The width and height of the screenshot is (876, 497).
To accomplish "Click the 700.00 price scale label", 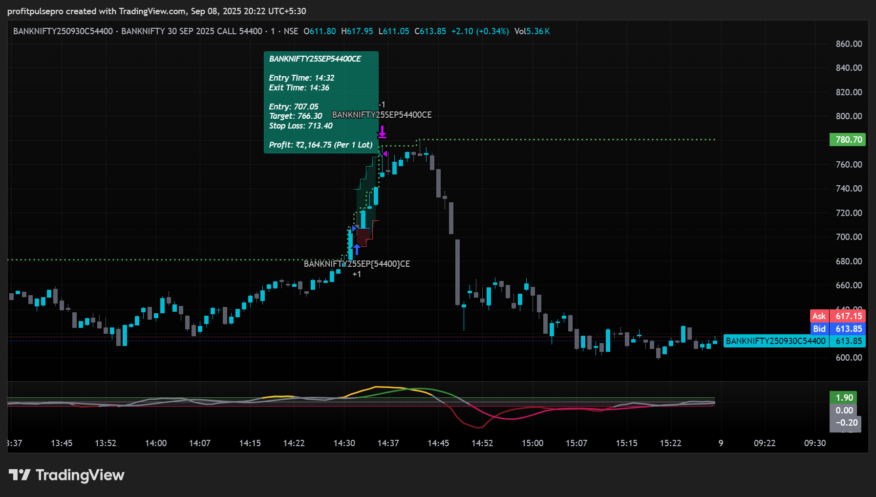I will pyautogui.click(x=848, y=237).
